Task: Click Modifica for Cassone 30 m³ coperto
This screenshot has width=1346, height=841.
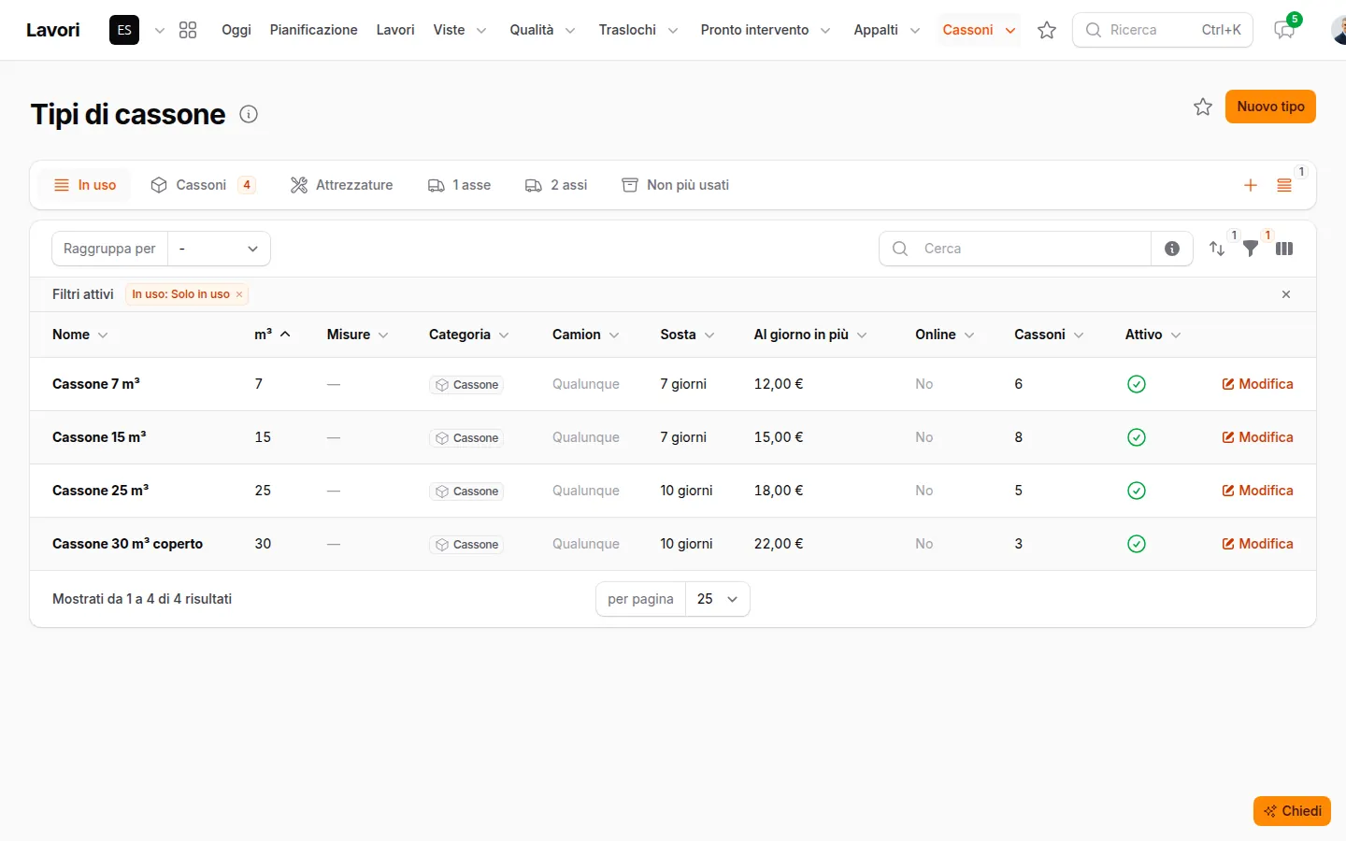Action: coord(1257,544)
